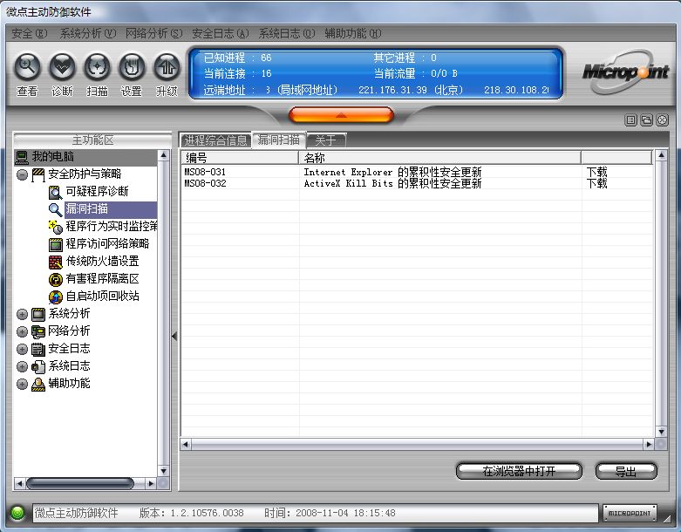Collapse the left panel with splitter arrow
This screenshot has height=532, width=681.
click(174, 336)
